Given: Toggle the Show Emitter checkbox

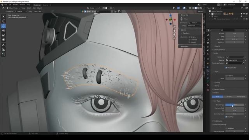Looking at the screenshot, I should click(x=226, y=68).
